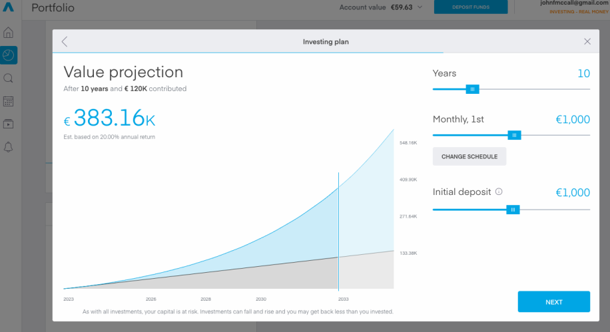Click the Initial deposit info icon
The height and width of the screenshot is (332, 610).
[x=499, y=192]
